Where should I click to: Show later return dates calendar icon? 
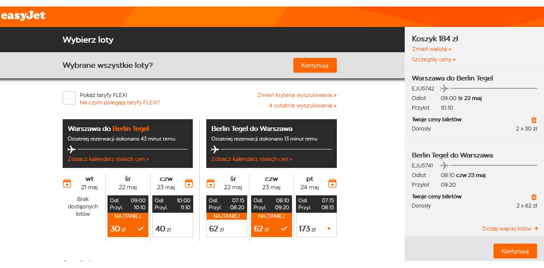[332, 183]
